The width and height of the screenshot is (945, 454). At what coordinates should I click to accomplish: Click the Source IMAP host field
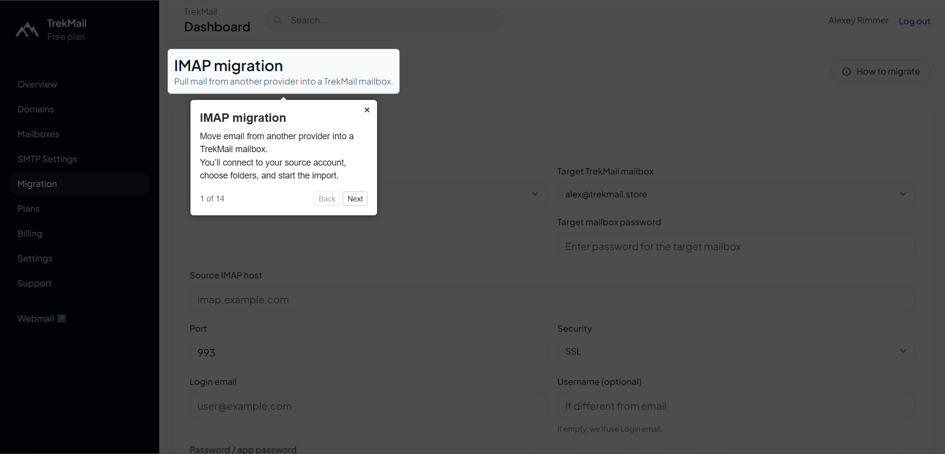pyautogui.click(x=552, y=300)
